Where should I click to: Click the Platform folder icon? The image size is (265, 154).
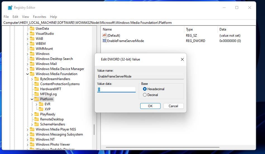coord(37,99)
